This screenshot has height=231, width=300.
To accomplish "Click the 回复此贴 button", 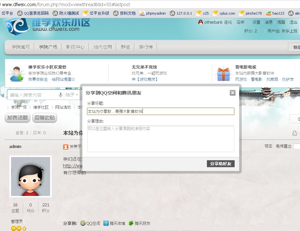I will pyautogui.click(x=45, y=117).
